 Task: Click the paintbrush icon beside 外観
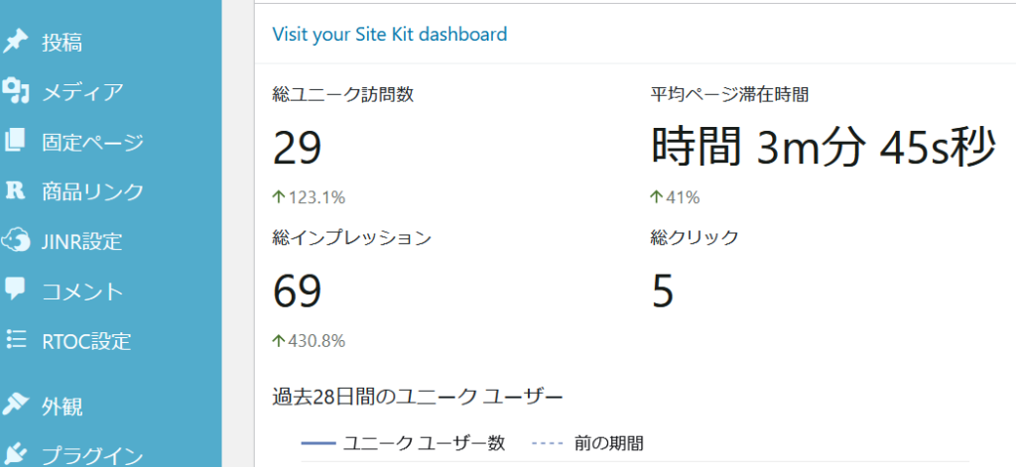[15, 407]
